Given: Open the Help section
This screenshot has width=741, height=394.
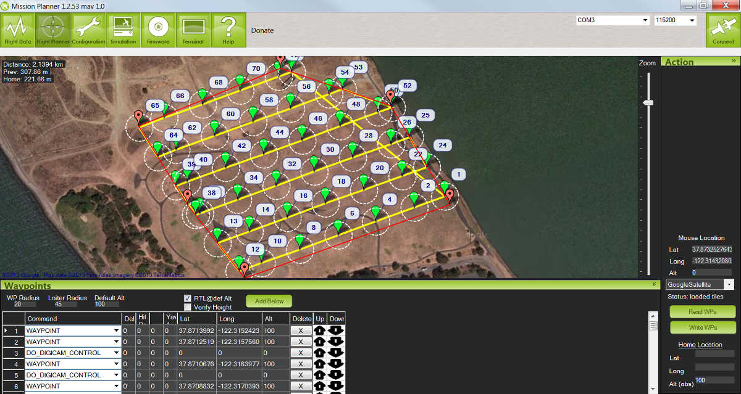Looking at the screenshot, I should click(228, 30).
